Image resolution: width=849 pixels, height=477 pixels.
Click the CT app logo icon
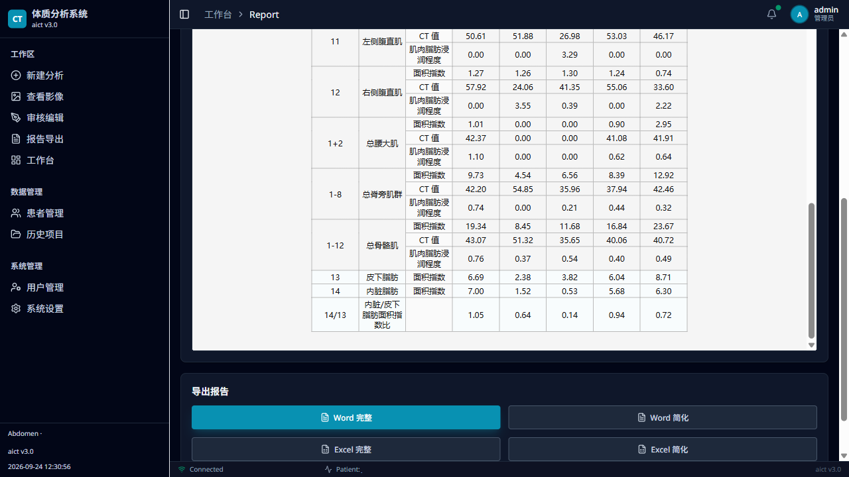tap(17, 19)
